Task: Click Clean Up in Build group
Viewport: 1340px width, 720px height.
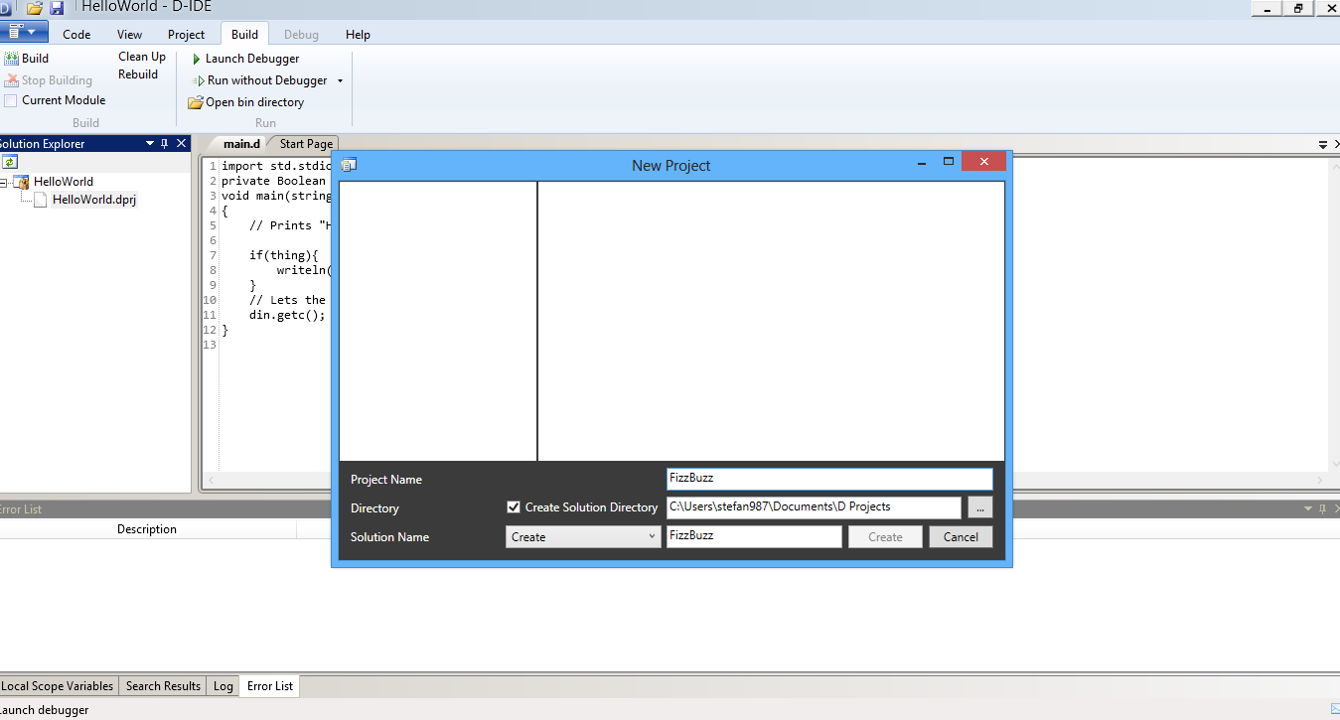Action: point(142,57)
